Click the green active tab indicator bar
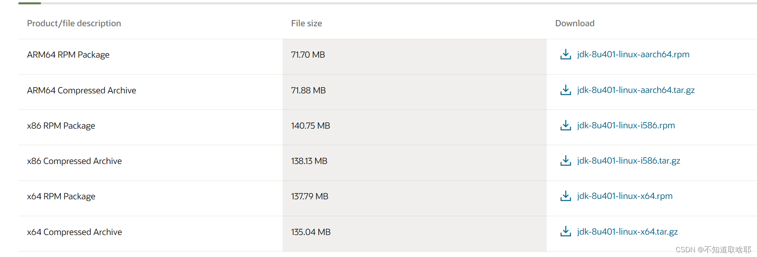 [29, 3]
